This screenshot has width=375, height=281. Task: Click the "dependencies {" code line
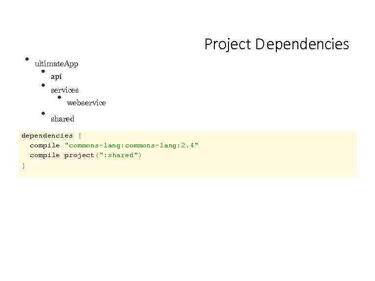point(52,136)
